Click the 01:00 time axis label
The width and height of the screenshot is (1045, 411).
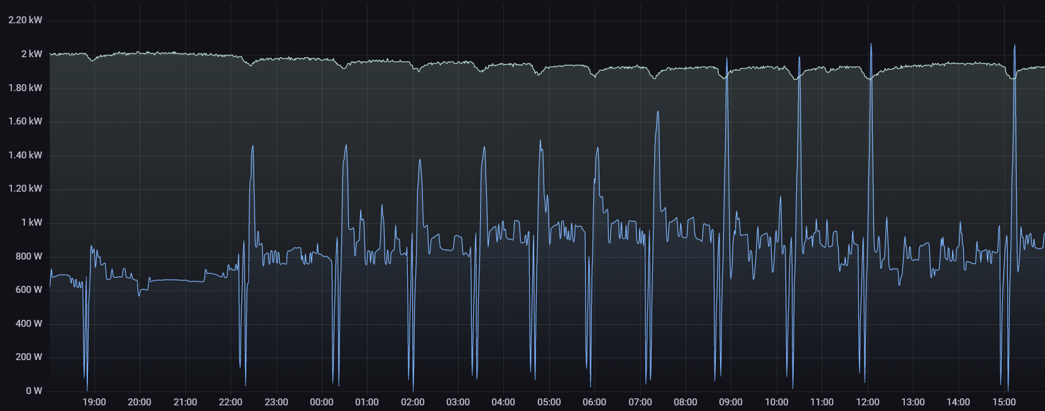click(367, 402)
